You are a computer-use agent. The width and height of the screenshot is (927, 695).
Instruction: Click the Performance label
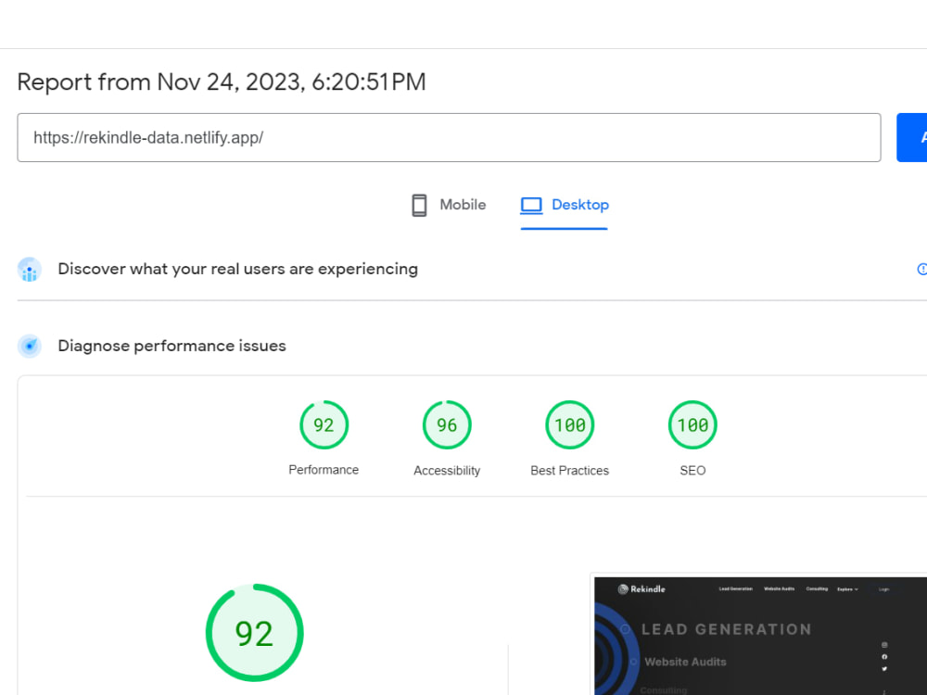324,470
